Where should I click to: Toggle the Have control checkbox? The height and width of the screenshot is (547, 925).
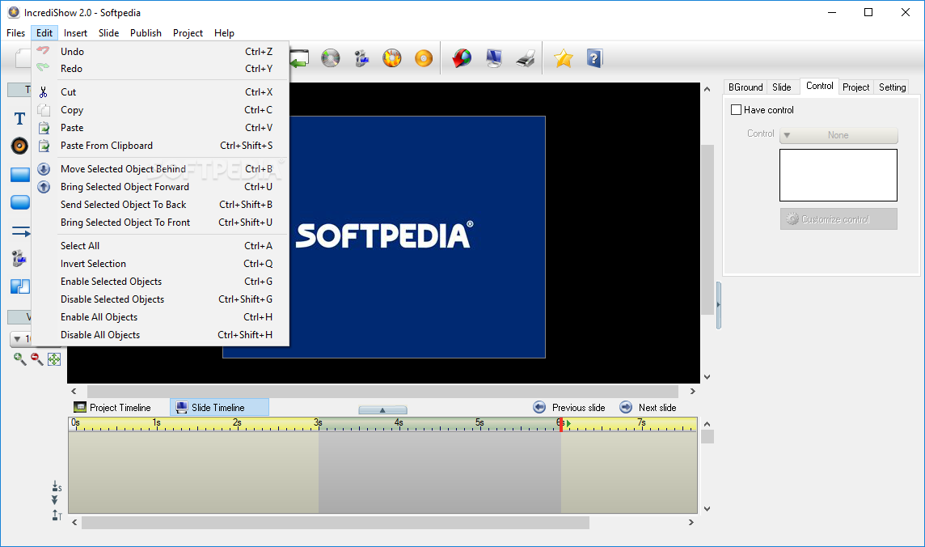click(x=737, y=110)
